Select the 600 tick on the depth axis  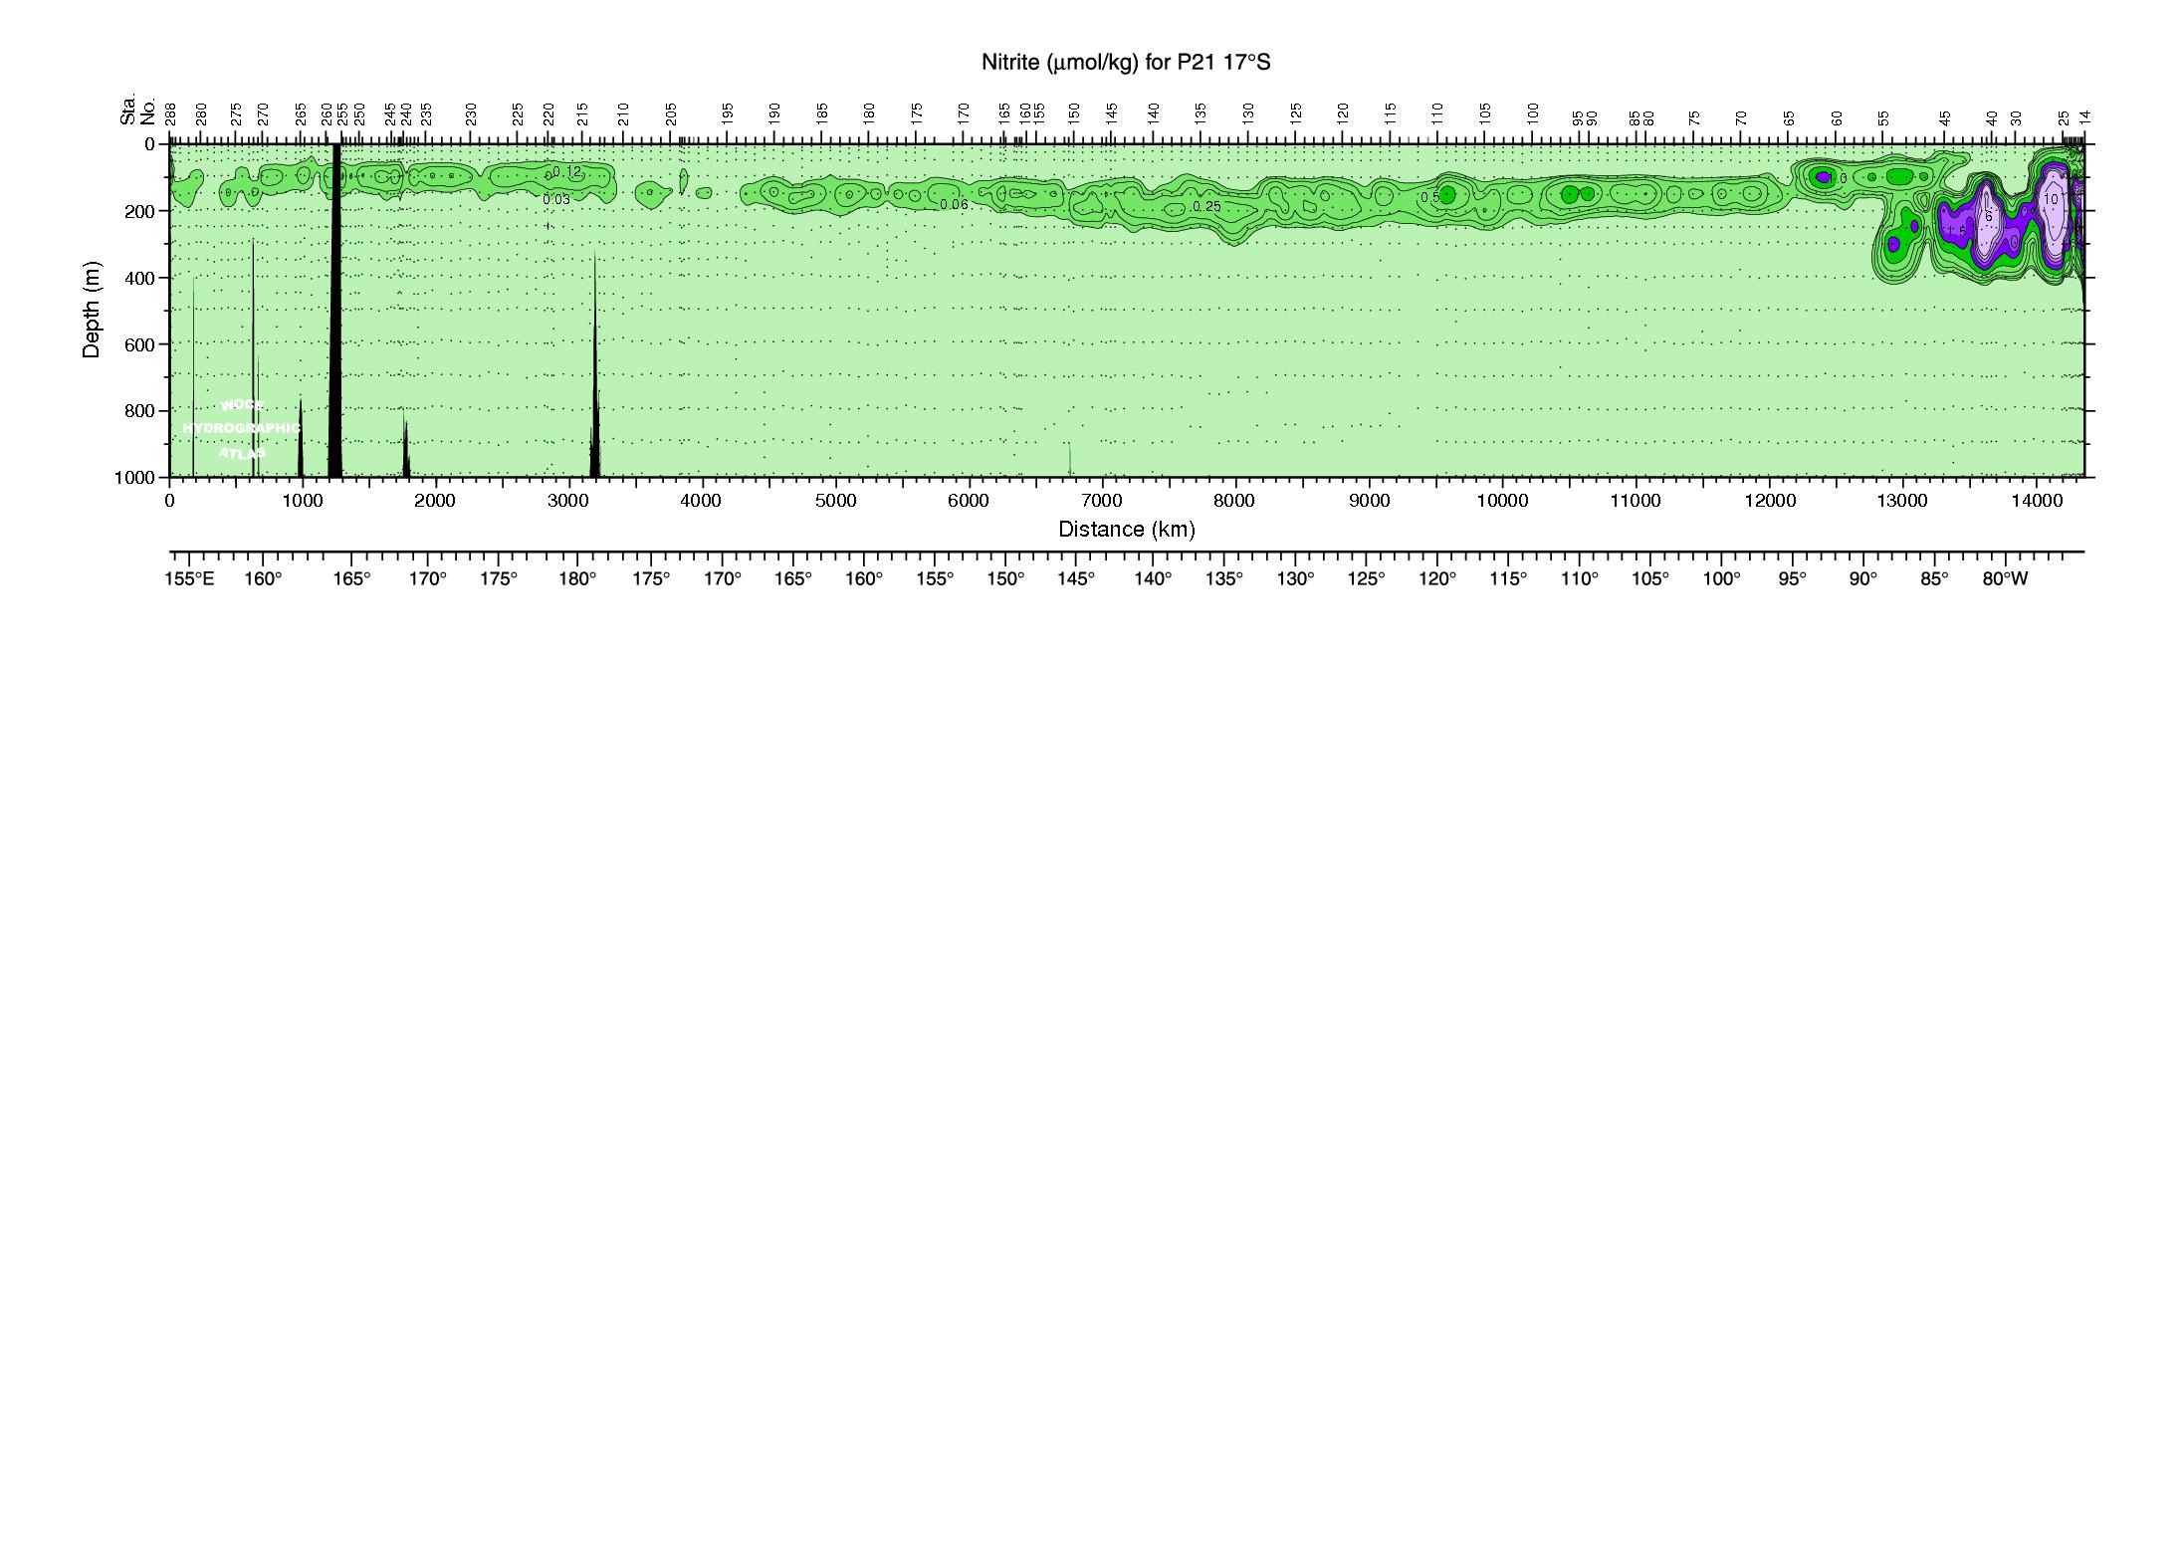coord(141,344)
